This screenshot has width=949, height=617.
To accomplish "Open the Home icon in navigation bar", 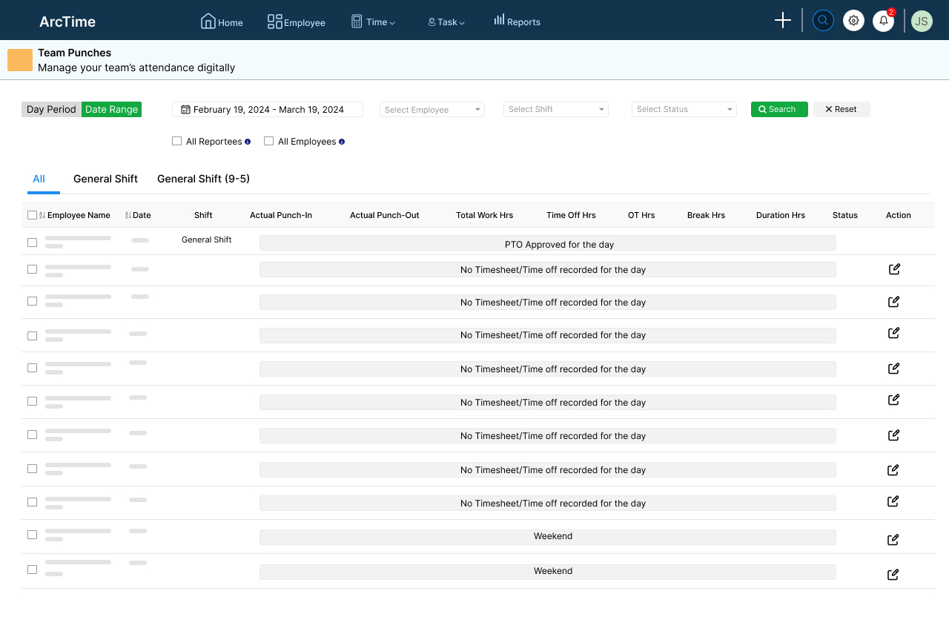I will pyautogui.click(x=209, y=21).
